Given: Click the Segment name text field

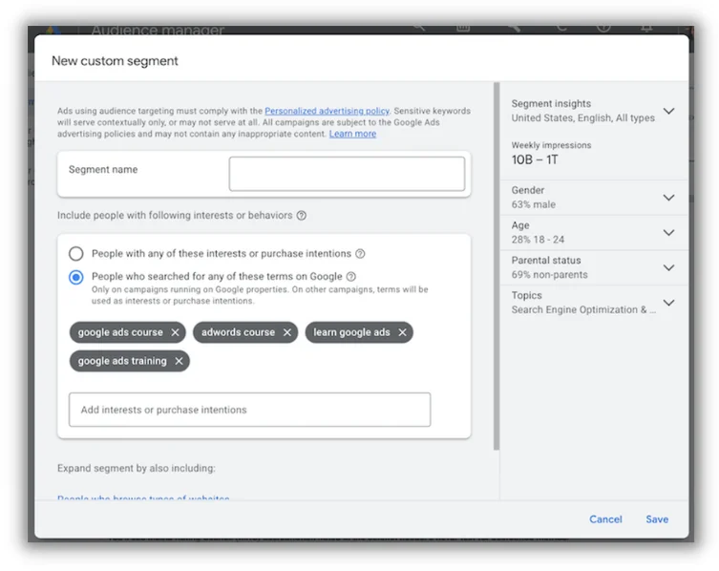Looking at the screenshot, I should point(347,175).
